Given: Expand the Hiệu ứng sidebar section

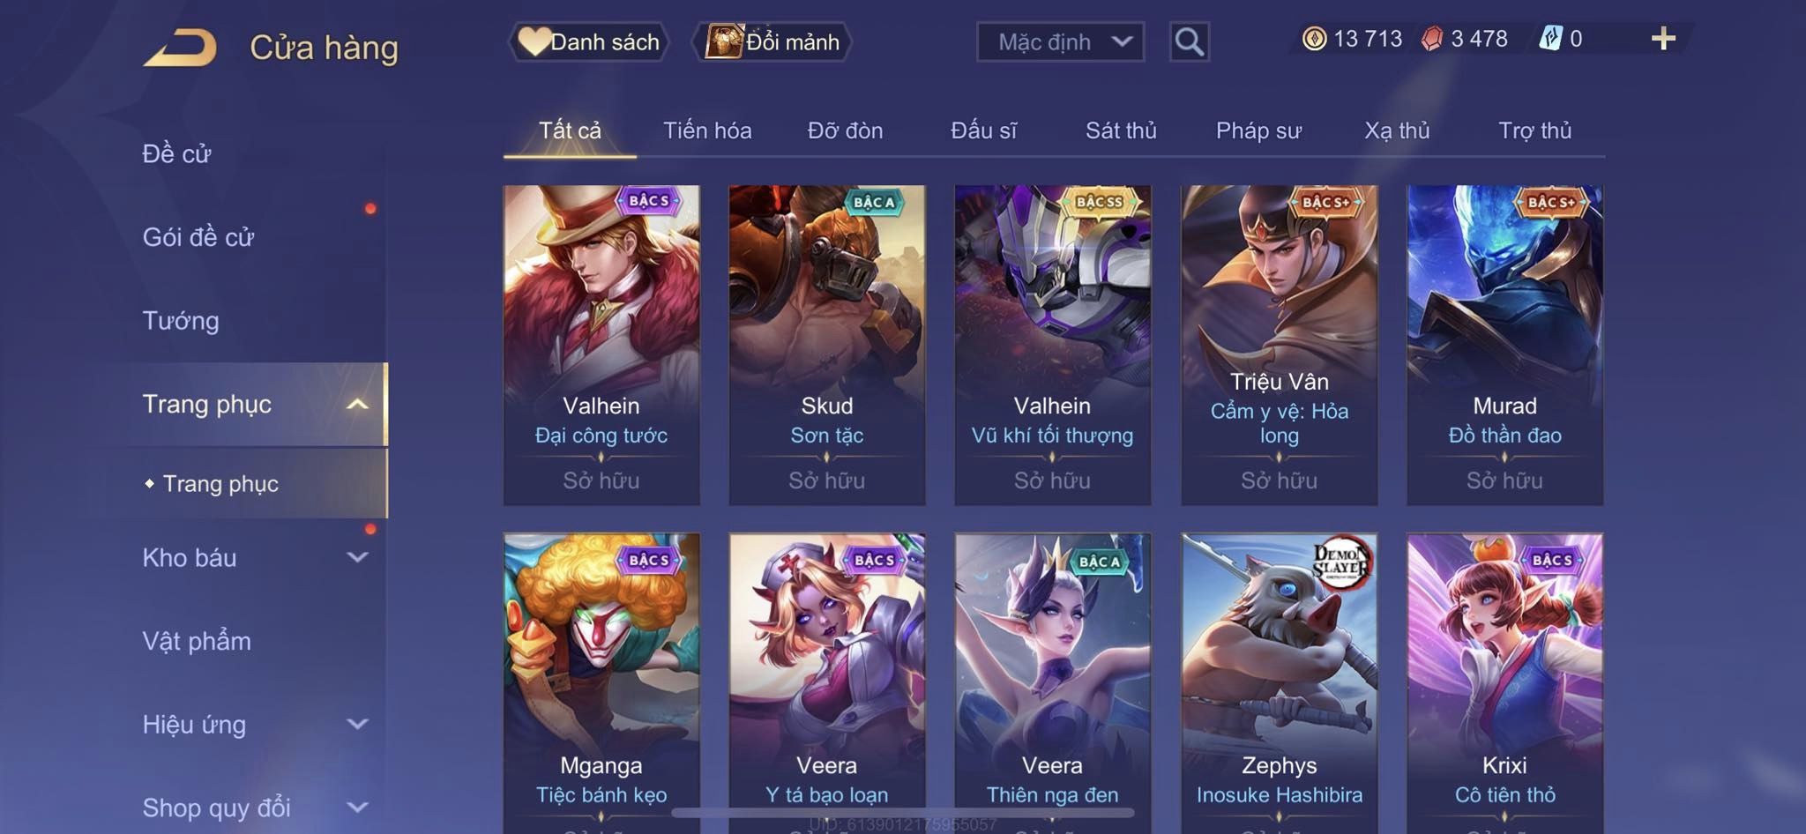Looking at the screenshot, I should tap(357, 725).
